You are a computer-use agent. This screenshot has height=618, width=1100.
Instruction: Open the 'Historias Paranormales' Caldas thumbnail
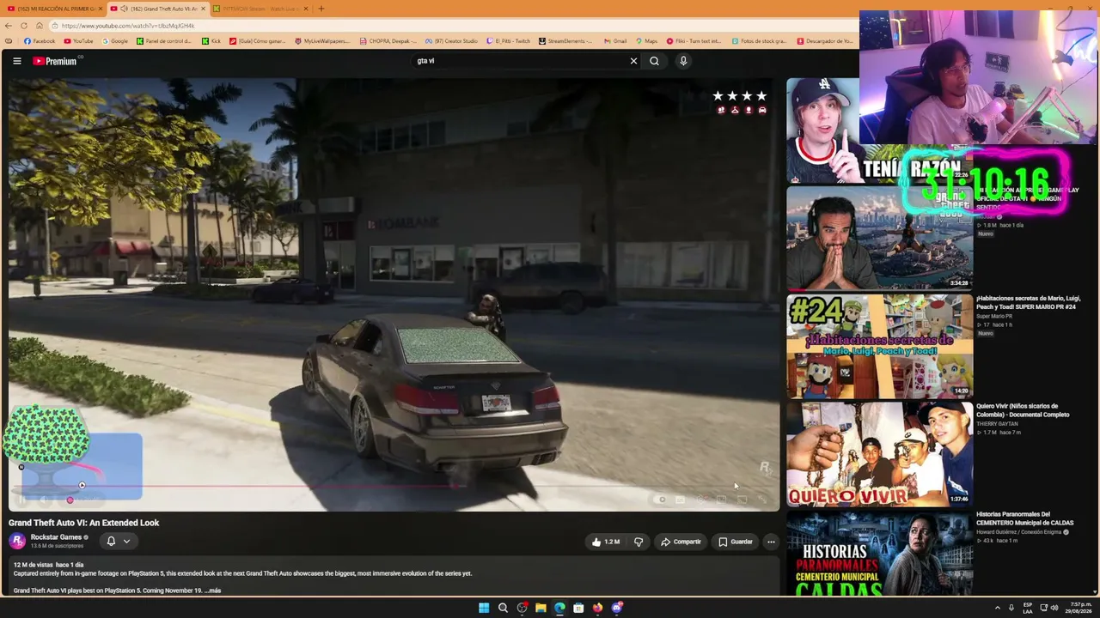click(x=879, y=553)
